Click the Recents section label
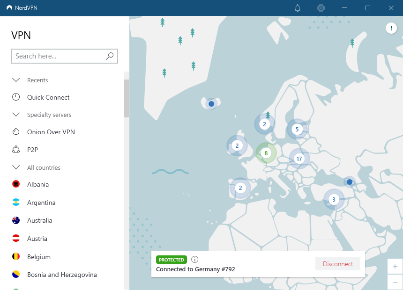Viewport: 403px width, 290px height. point(37,80)
